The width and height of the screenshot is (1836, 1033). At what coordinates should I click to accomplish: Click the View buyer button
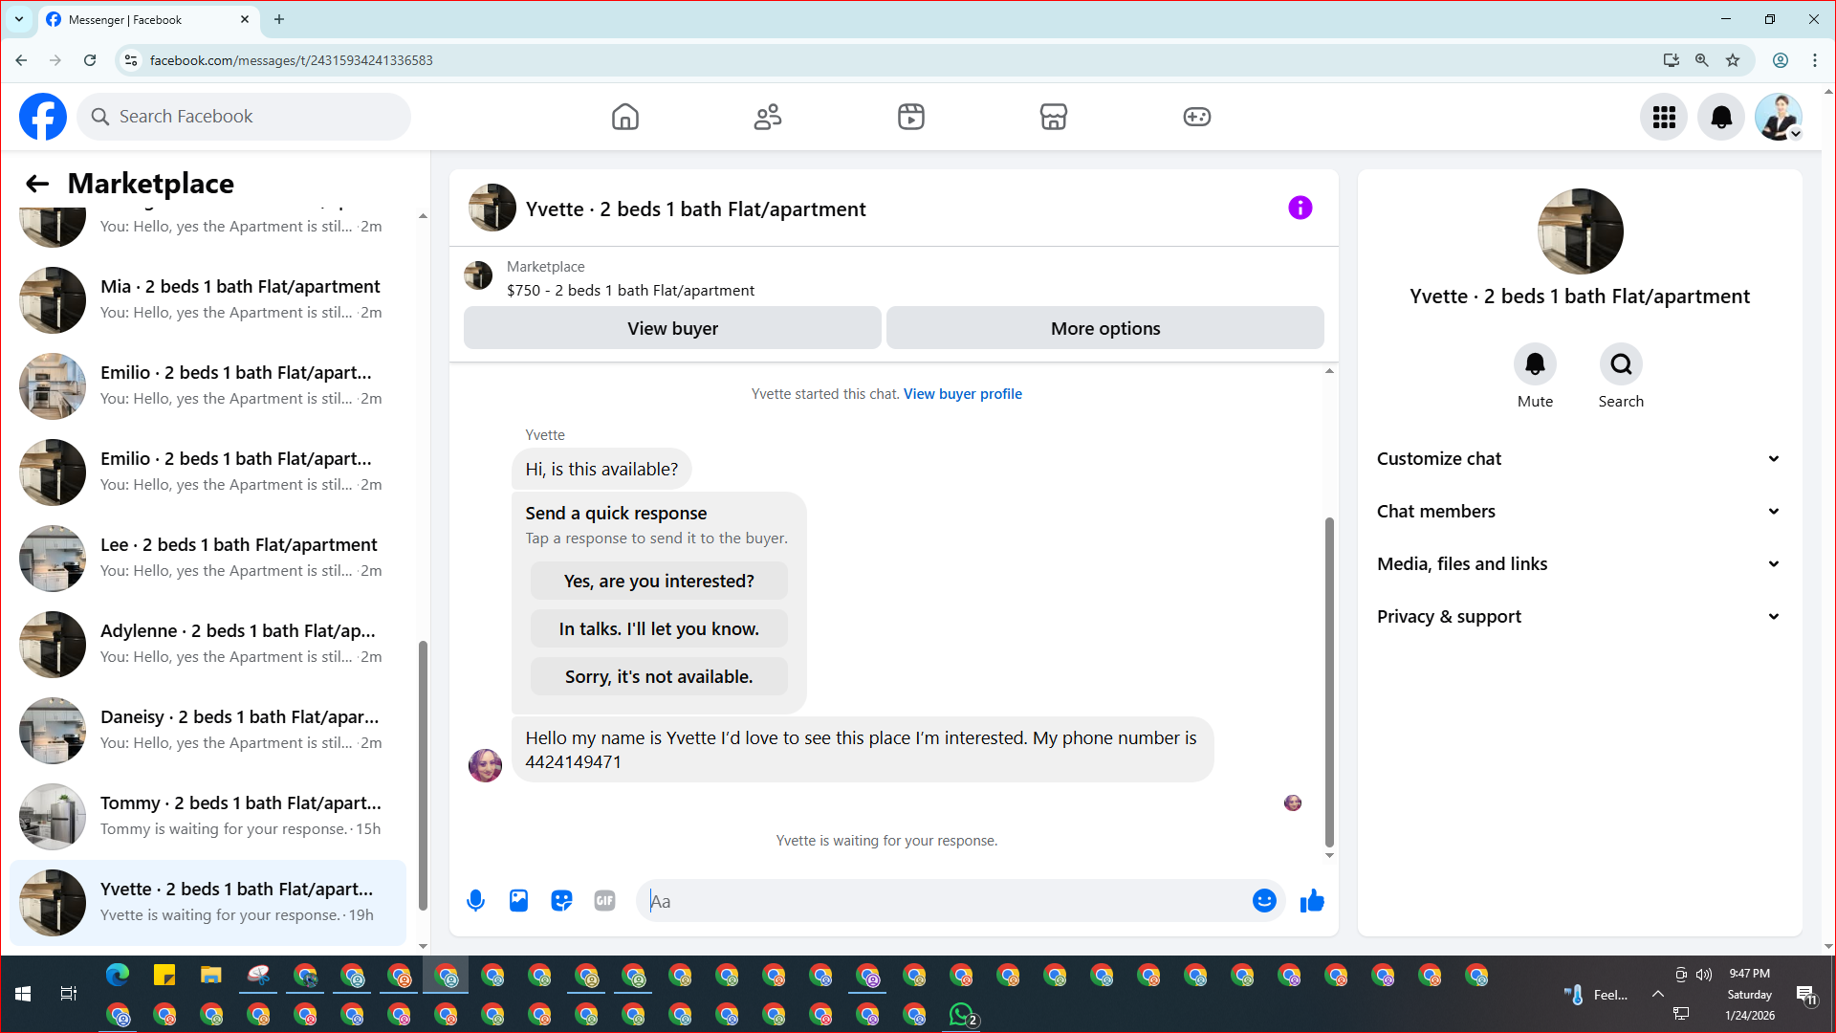672,328
